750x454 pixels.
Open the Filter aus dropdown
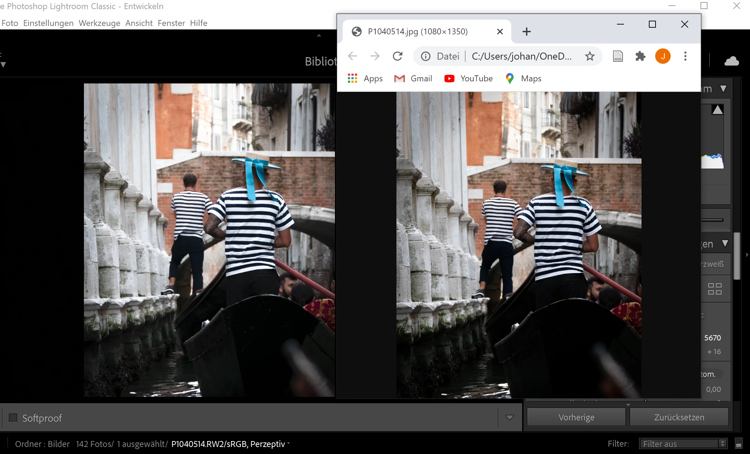coord(682,444)
